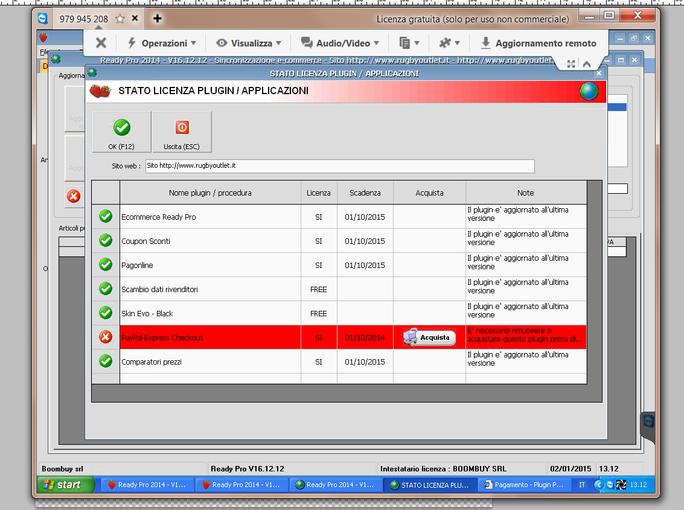Screen dimensions: 684x510
Task: Click the TeamViewer side panel icon on right edge
Action: tap(648, 421)
